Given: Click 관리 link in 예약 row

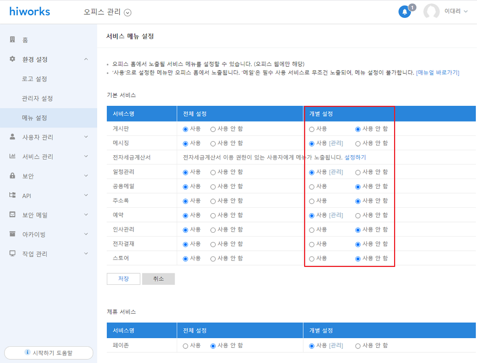Looking at the screenshot, I should 336,215.
